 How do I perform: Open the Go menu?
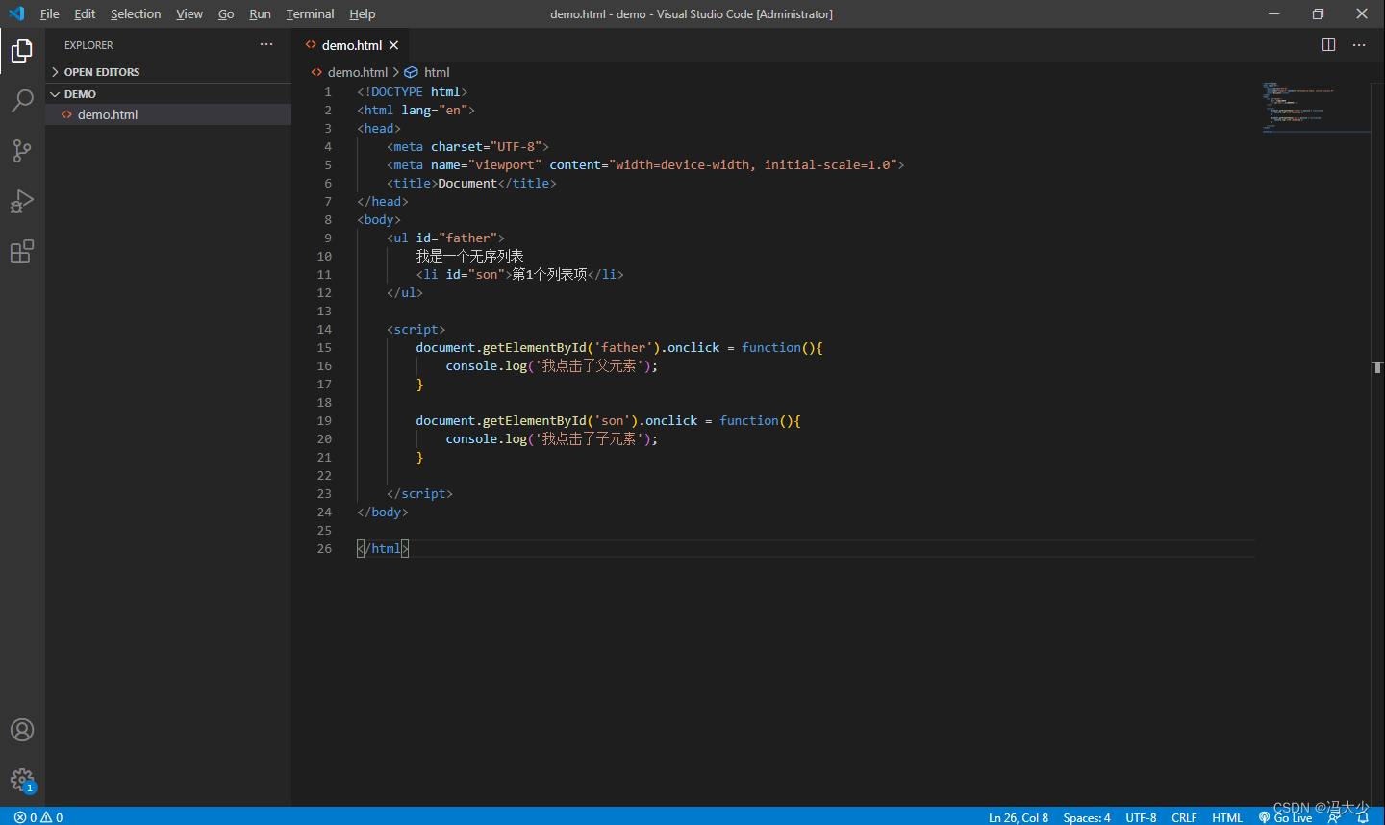226,13
